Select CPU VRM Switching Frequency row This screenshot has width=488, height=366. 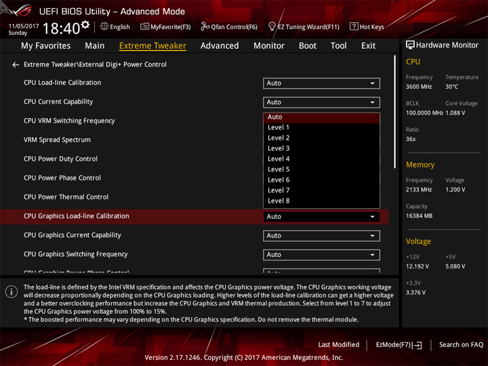click(69, 121)
